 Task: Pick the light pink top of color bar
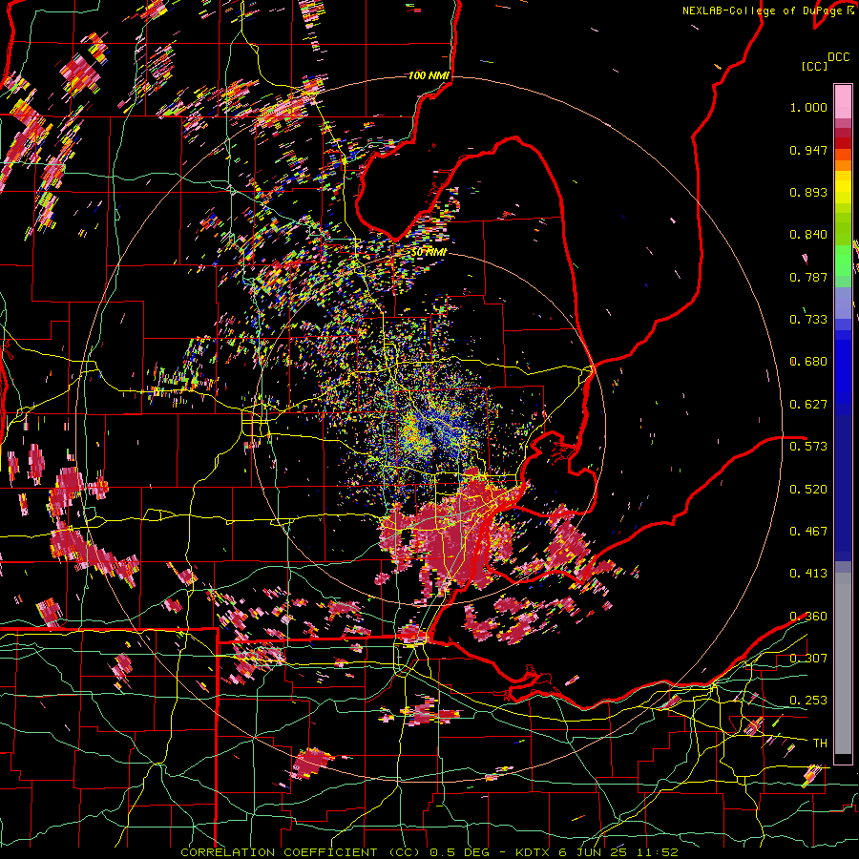tap(843, 101)
